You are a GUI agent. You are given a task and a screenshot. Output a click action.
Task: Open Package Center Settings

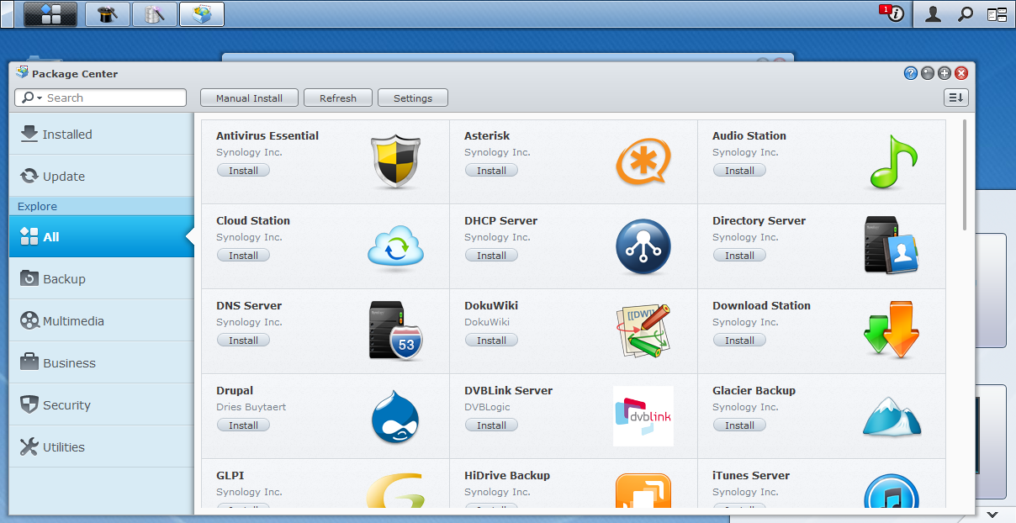point(413,98)
